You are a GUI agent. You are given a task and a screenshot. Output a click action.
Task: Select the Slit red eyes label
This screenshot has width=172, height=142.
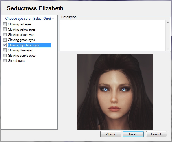coord(16,61)
